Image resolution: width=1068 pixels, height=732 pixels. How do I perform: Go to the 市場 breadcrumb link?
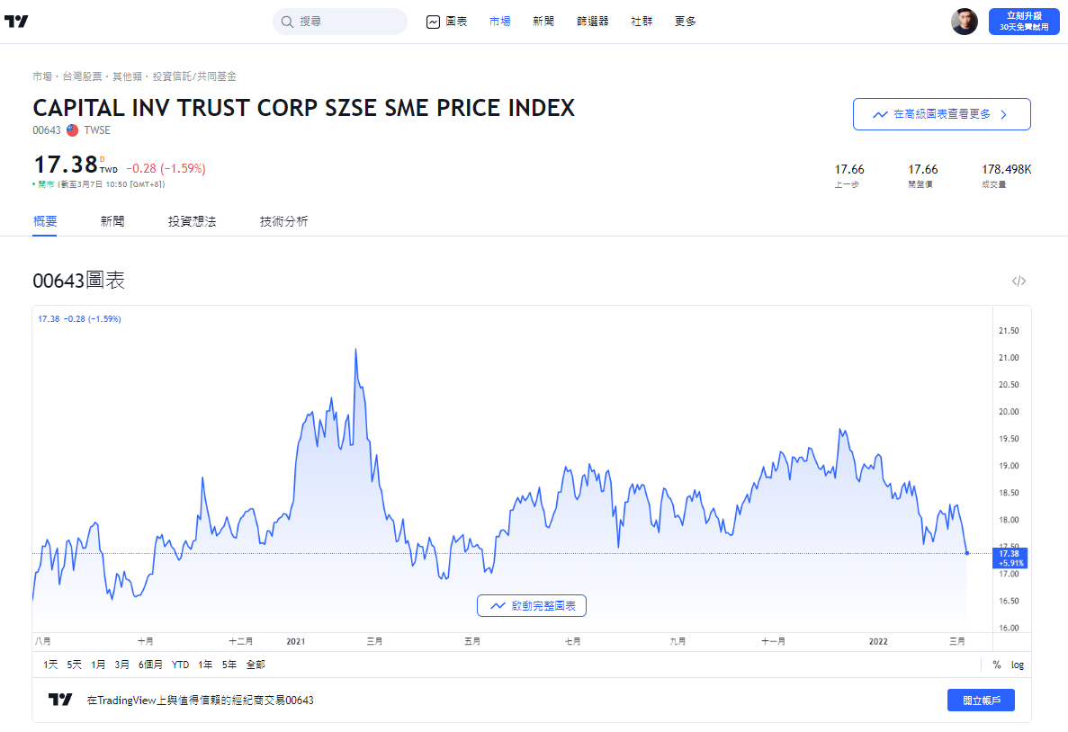pyautogui.click(x=42, y=76)
